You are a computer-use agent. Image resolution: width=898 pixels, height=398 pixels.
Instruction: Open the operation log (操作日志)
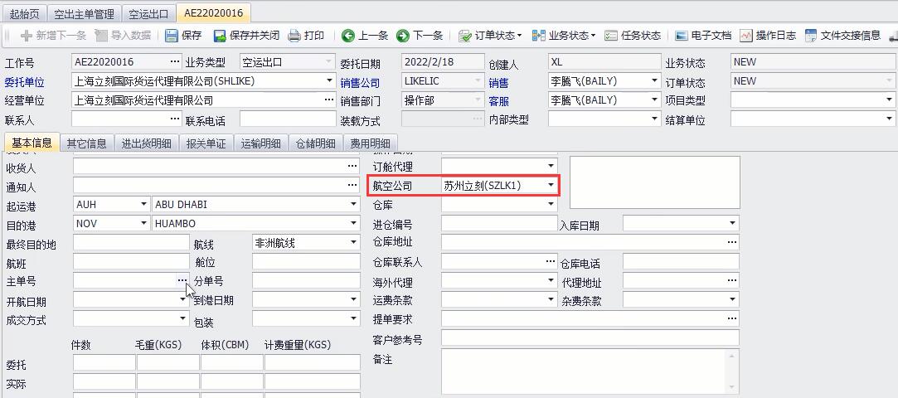click(x=746, y=36)
